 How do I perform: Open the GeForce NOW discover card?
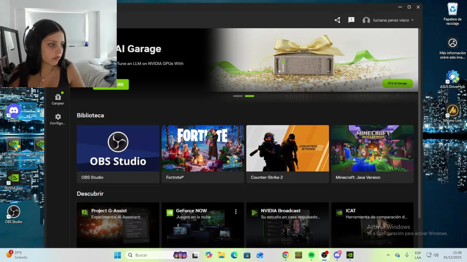[x=203, y=225]
